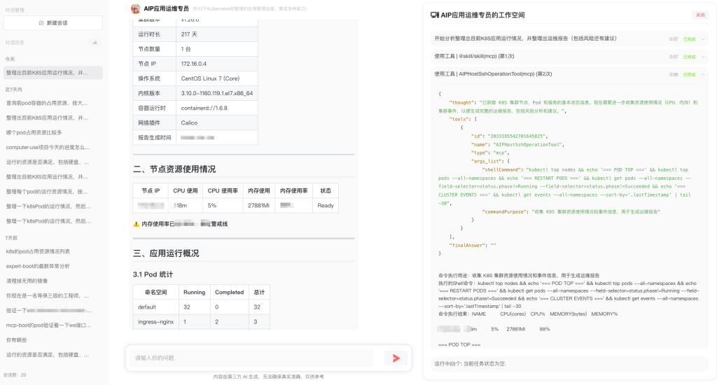Screen dimensions: 717x385
Task: Click the workspace monitor icon in panel header
Action: [434, 15]
